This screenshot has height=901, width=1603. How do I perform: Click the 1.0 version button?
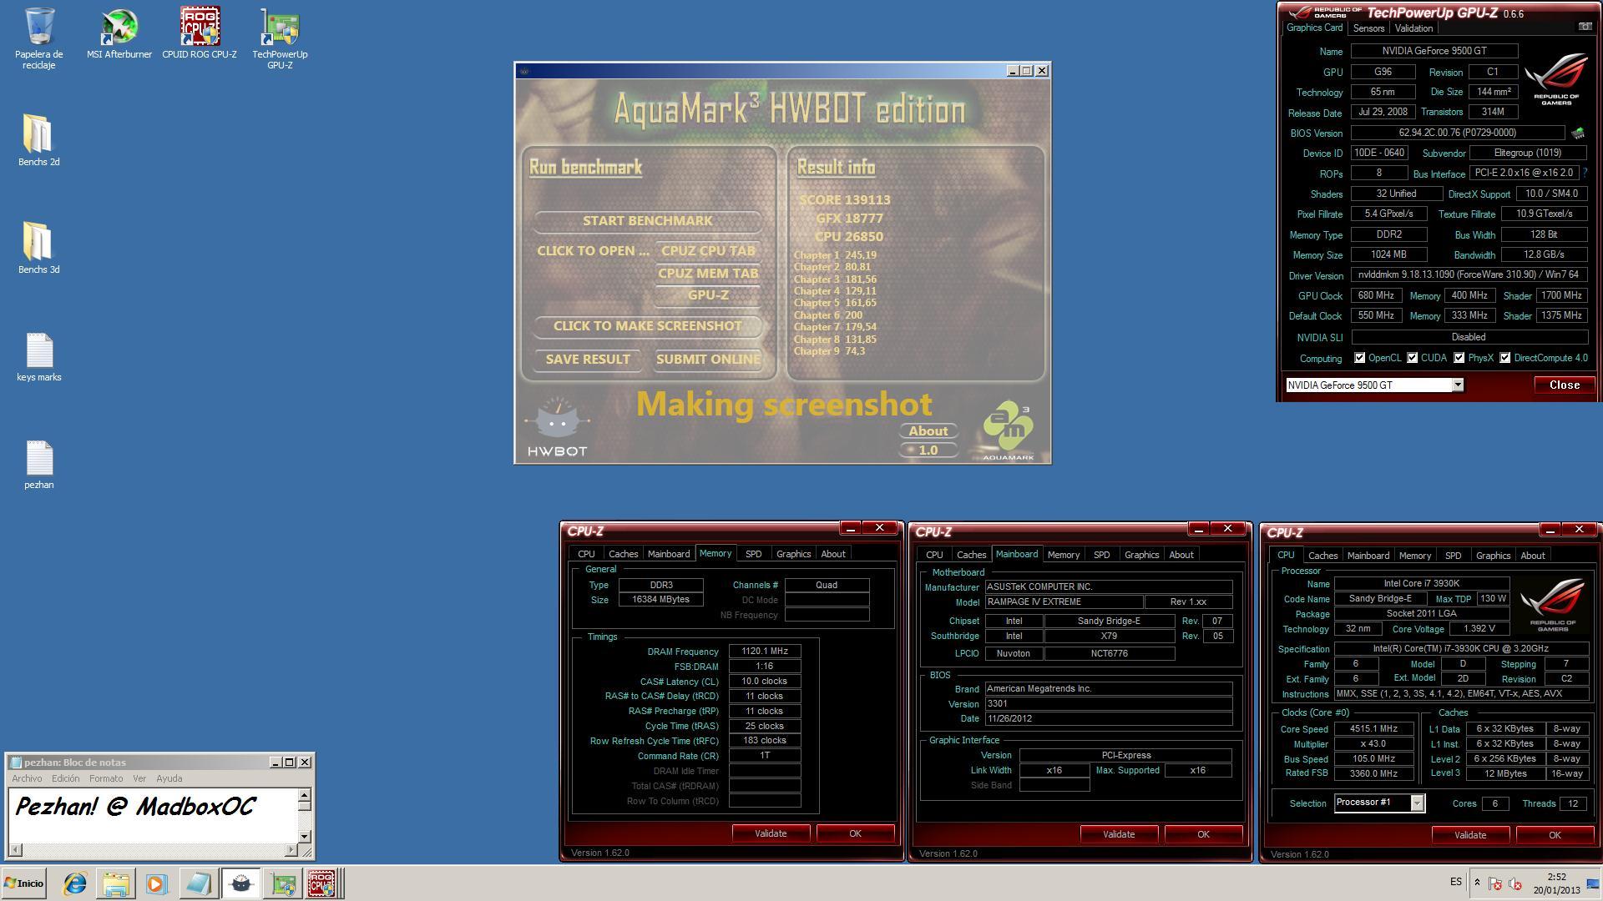928,450
